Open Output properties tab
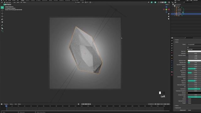 tap(172, 46)
